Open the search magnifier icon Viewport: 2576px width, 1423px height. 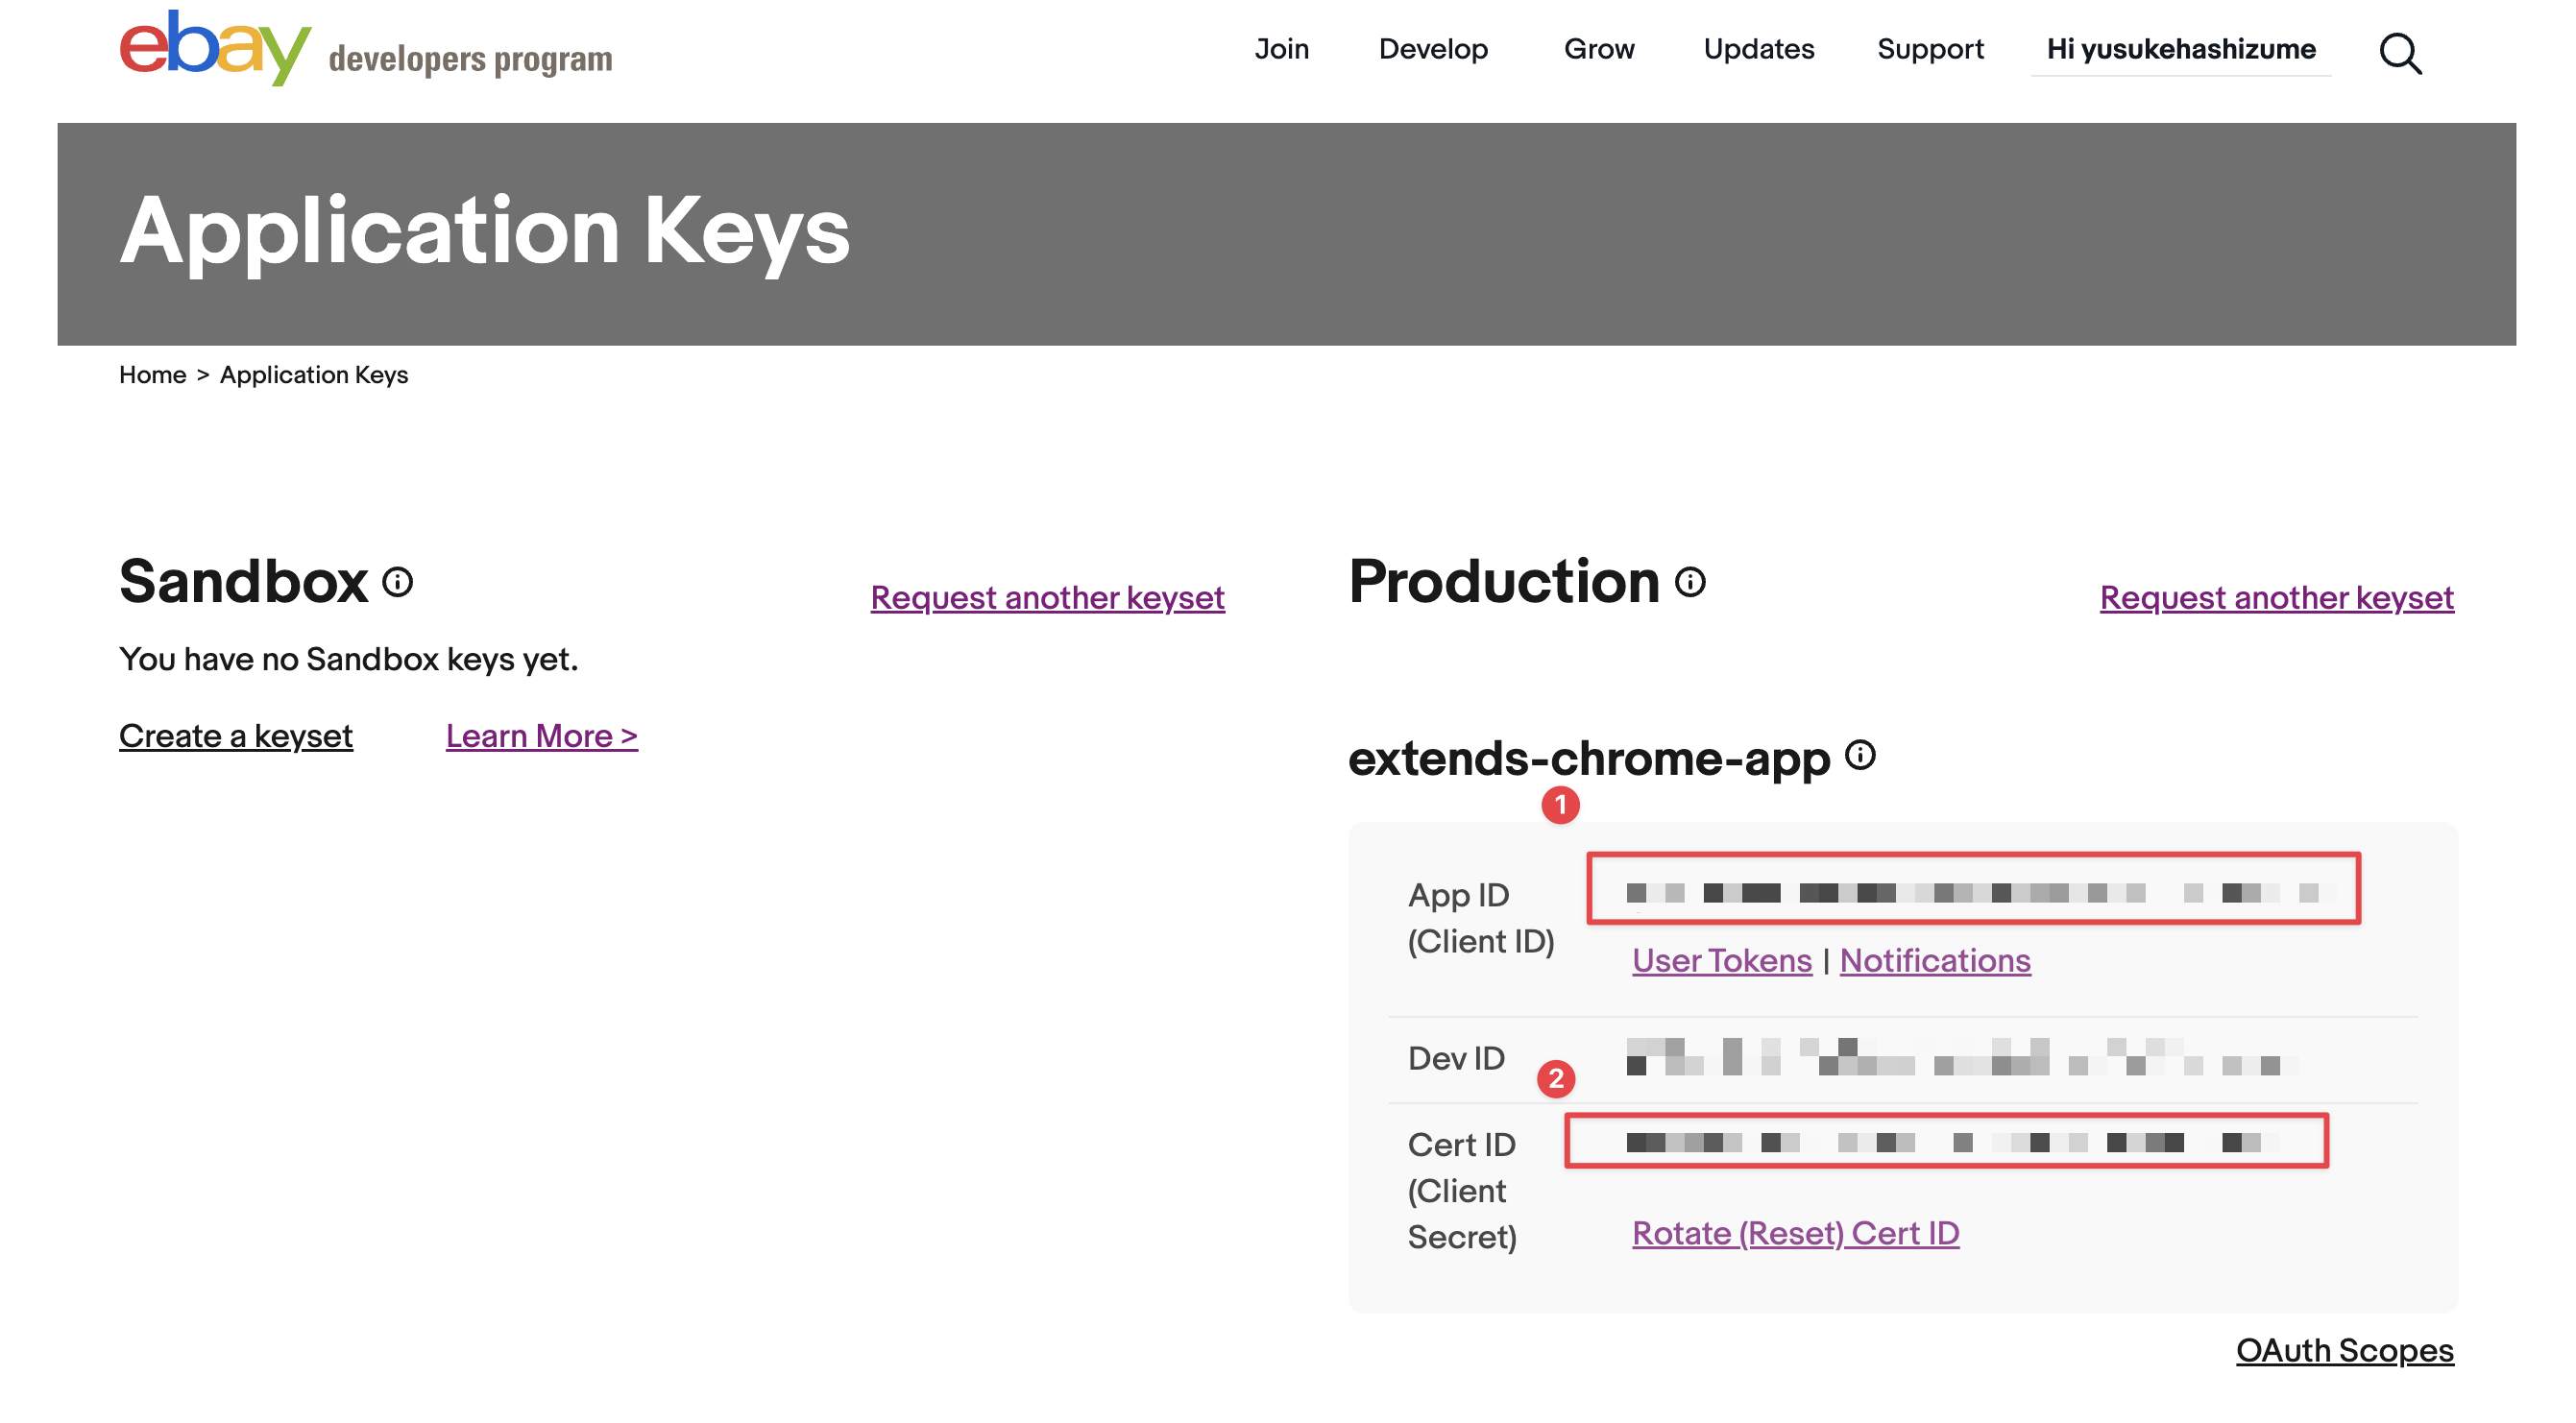(2400, 53)
